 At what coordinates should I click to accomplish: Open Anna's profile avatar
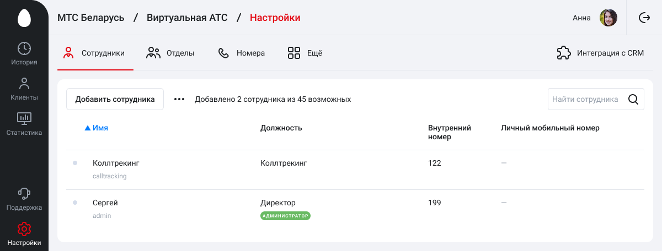(608, 18)
